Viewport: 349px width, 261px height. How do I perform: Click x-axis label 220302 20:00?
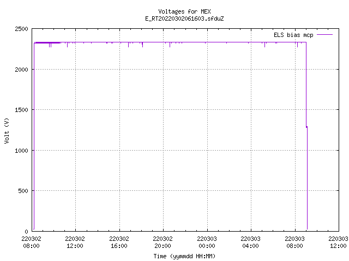(x=163, y=243)
